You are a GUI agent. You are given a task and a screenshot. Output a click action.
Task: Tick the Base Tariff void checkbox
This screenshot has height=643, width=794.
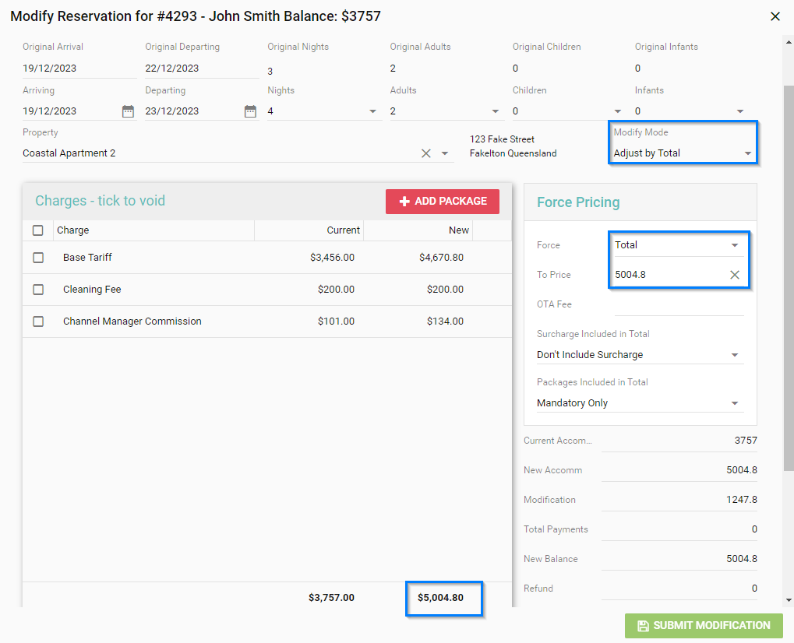click(x=38, y=258)
